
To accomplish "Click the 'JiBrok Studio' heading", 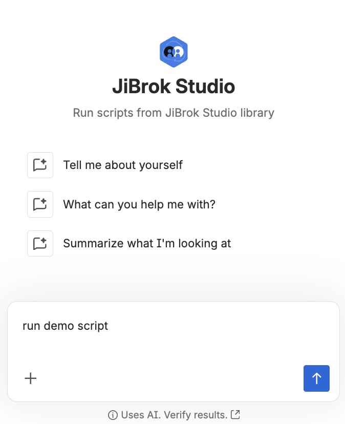I will tap(174, 87).
